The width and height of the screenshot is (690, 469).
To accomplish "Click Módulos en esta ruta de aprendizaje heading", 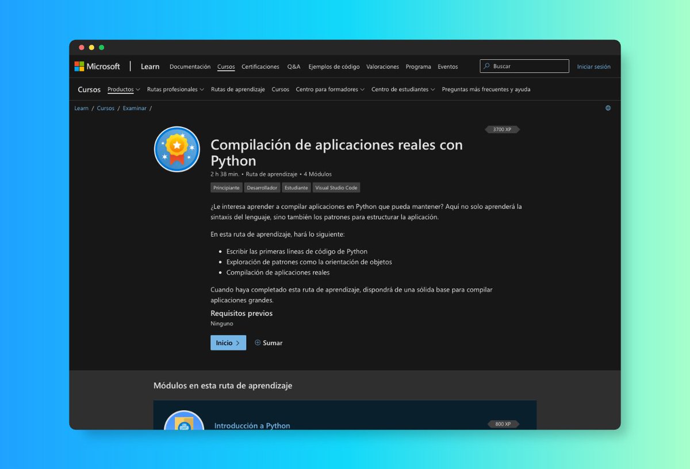I will 223,386.
